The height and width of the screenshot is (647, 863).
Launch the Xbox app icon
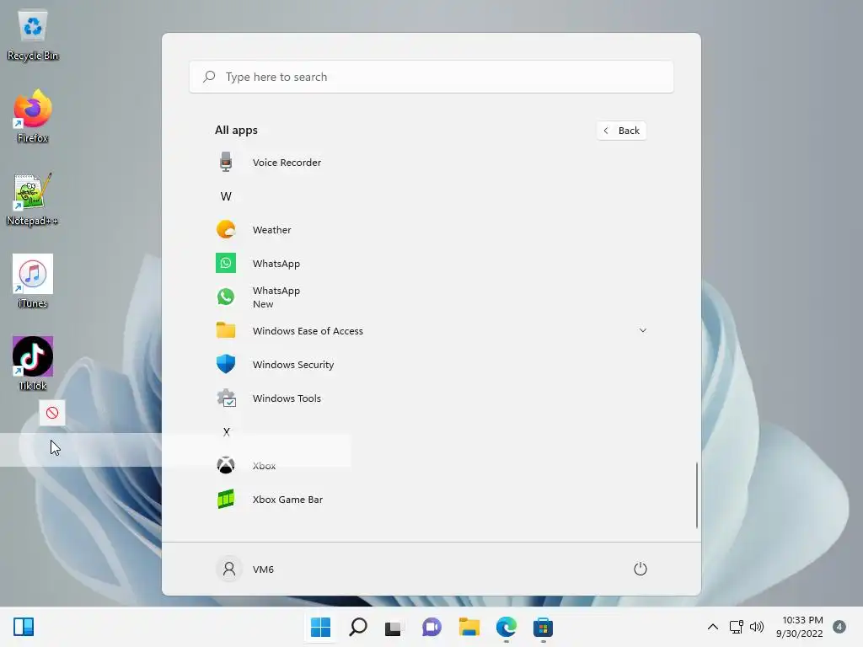(226, 465)
